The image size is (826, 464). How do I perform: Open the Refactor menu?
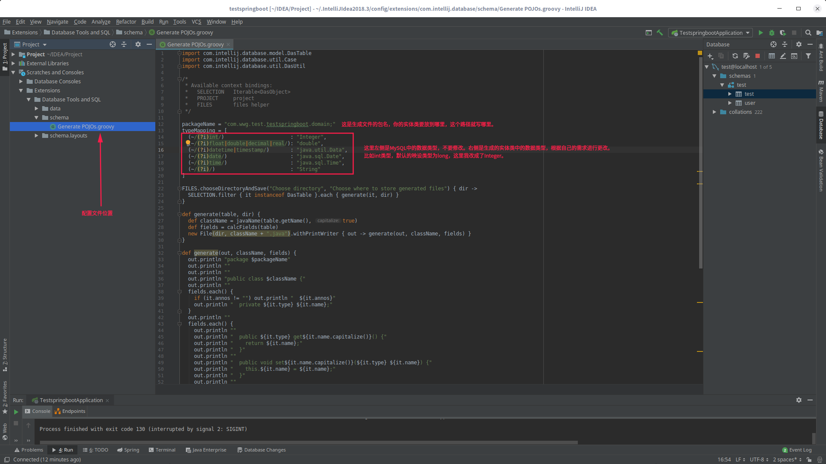pos(126,21)
